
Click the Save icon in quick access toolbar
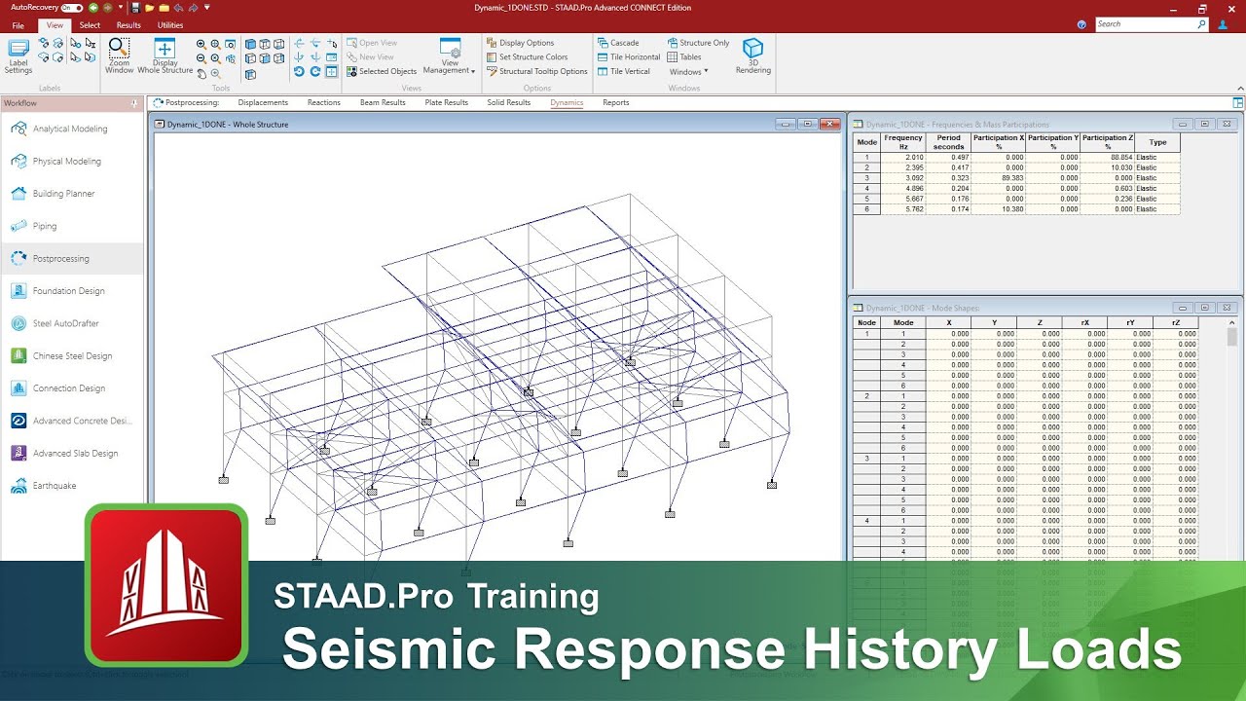coord(135,8)
